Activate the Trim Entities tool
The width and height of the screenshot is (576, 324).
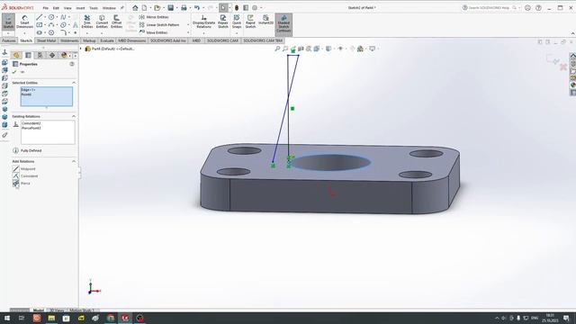pos(87,22)
